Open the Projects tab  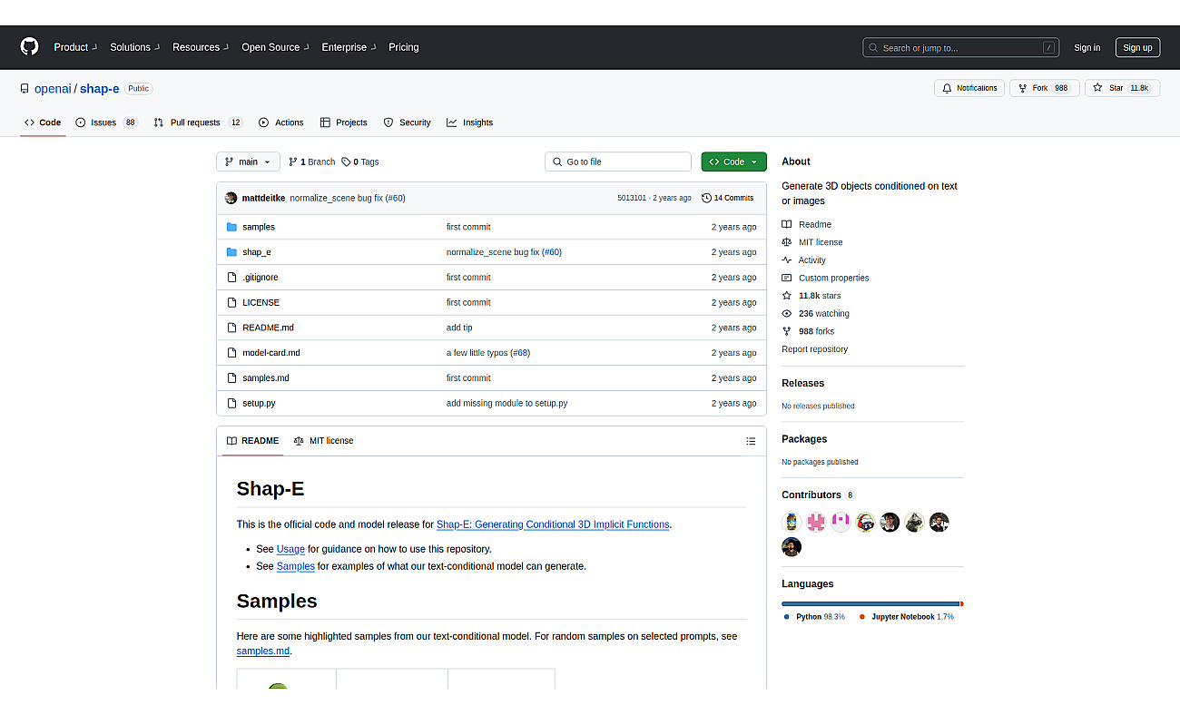(x=343, y=122)
